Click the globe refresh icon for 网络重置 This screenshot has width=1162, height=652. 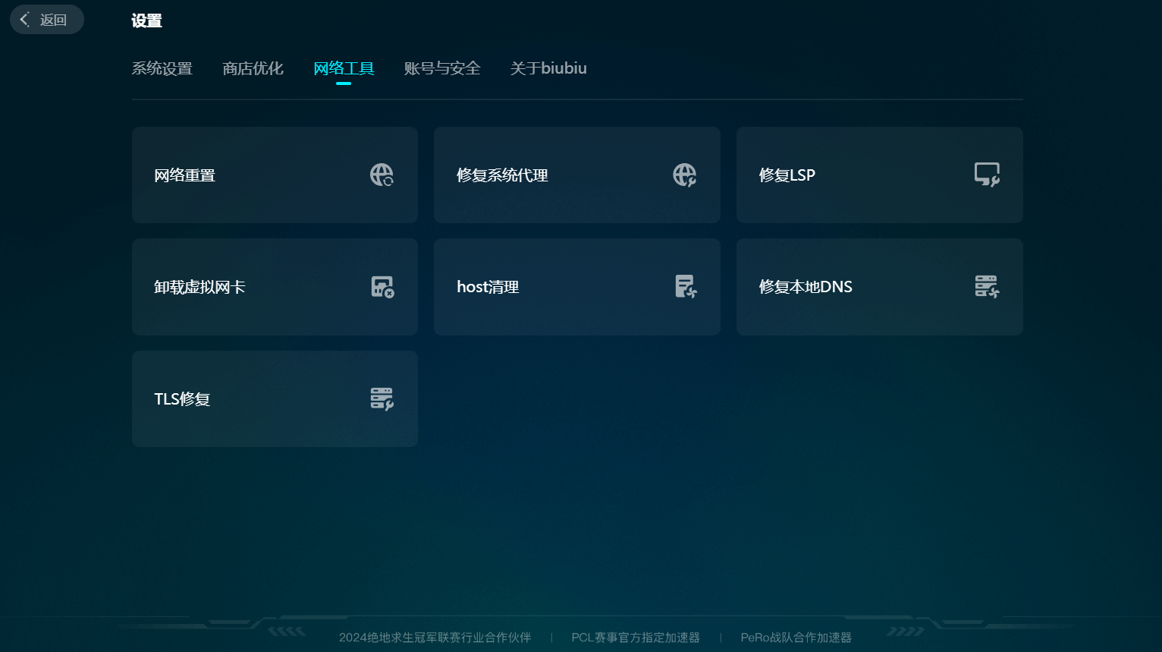[382, 175]
